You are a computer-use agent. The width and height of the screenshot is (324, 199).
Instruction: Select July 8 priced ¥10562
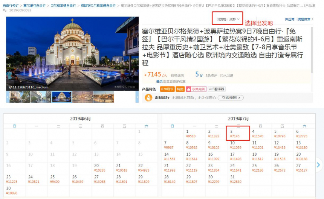(194, 145)
